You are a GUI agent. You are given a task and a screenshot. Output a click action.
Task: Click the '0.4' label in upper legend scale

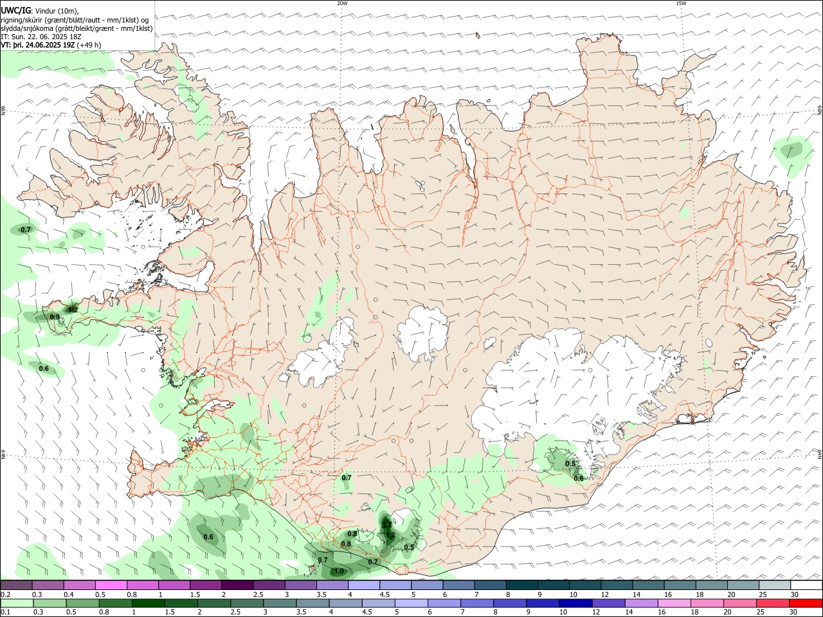(x=68, y=595)
